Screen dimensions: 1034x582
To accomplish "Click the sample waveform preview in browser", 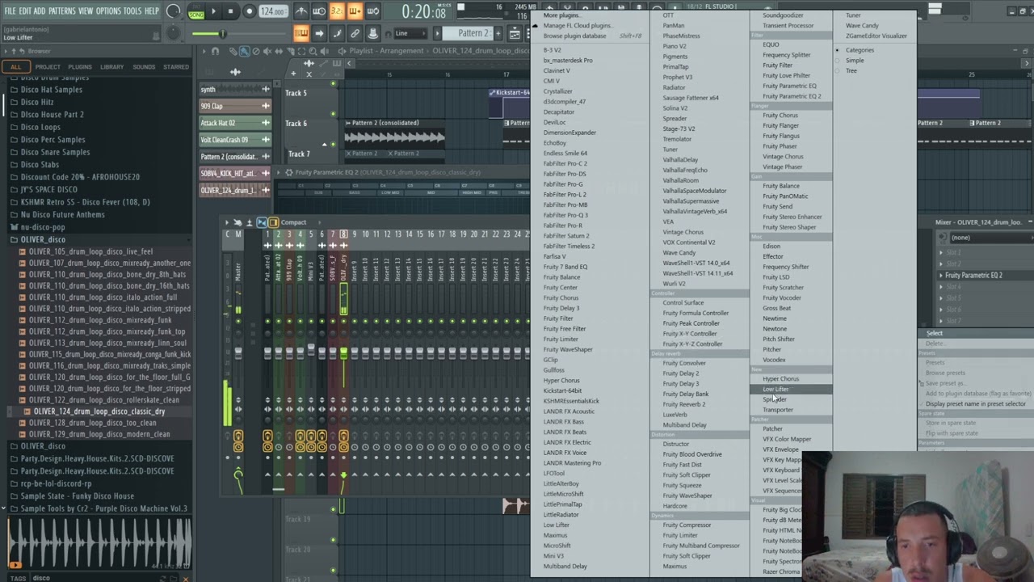I will pos(99,542).
